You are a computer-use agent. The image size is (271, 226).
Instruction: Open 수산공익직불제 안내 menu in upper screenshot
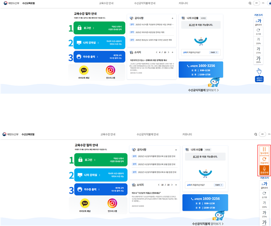[x=145, y=3]
